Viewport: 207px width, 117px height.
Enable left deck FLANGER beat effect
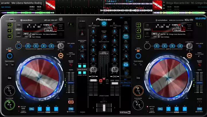pos(36,46)
